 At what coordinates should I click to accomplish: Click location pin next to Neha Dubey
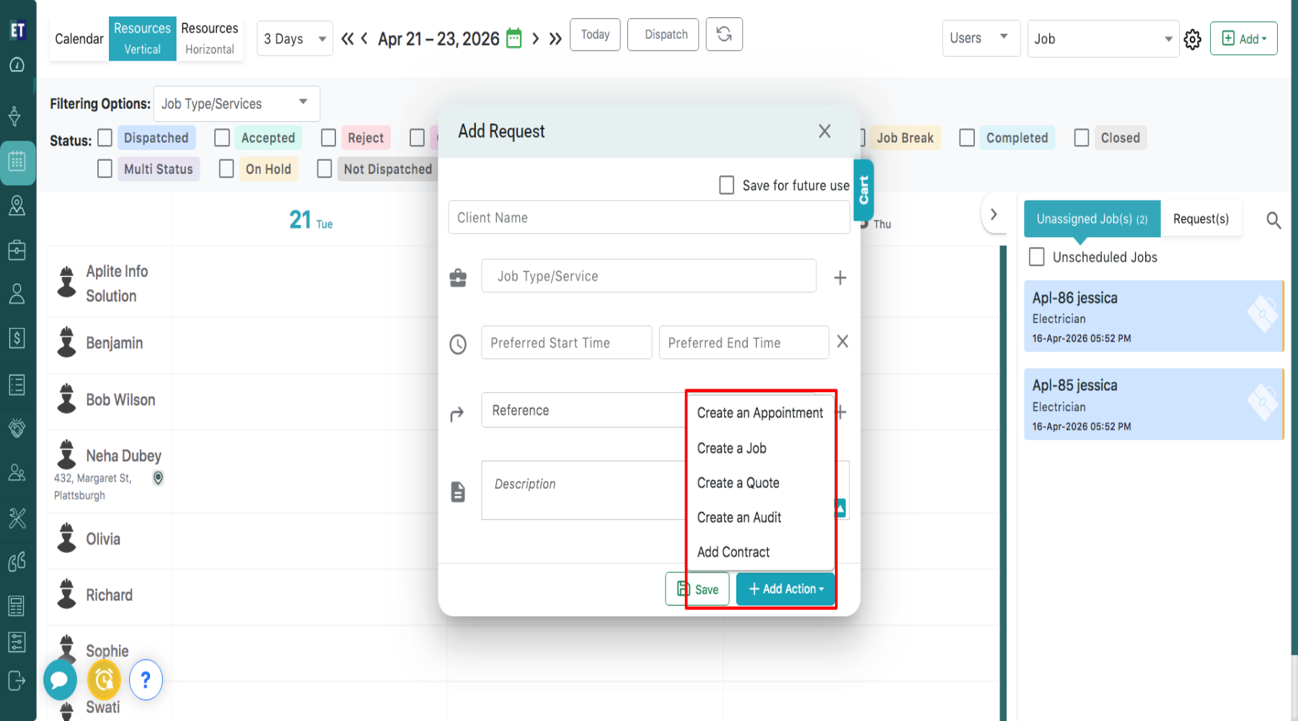tap(158, 477)
